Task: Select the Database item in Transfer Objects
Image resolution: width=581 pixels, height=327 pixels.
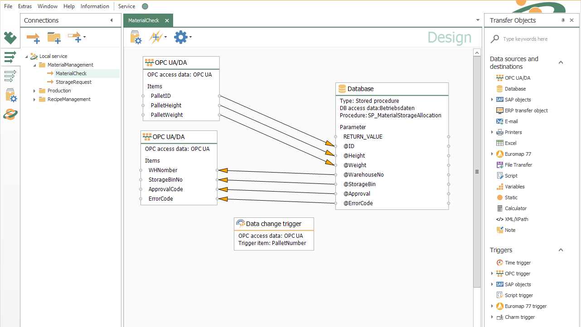Action: tap(515, 89)
